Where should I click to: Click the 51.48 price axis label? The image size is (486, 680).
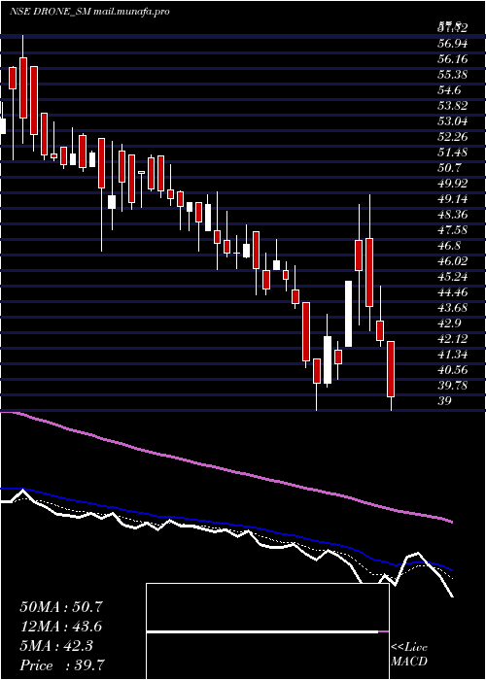point(453,153)
